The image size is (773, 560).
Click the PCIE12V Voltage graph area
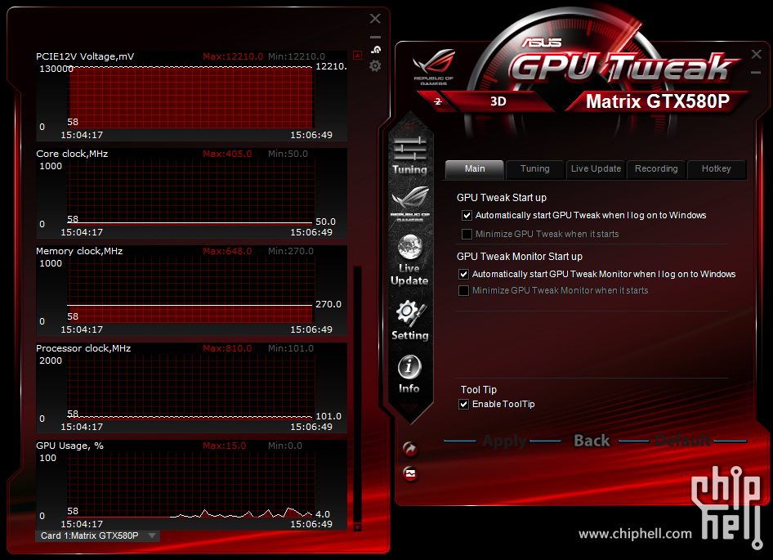(190, 97)
